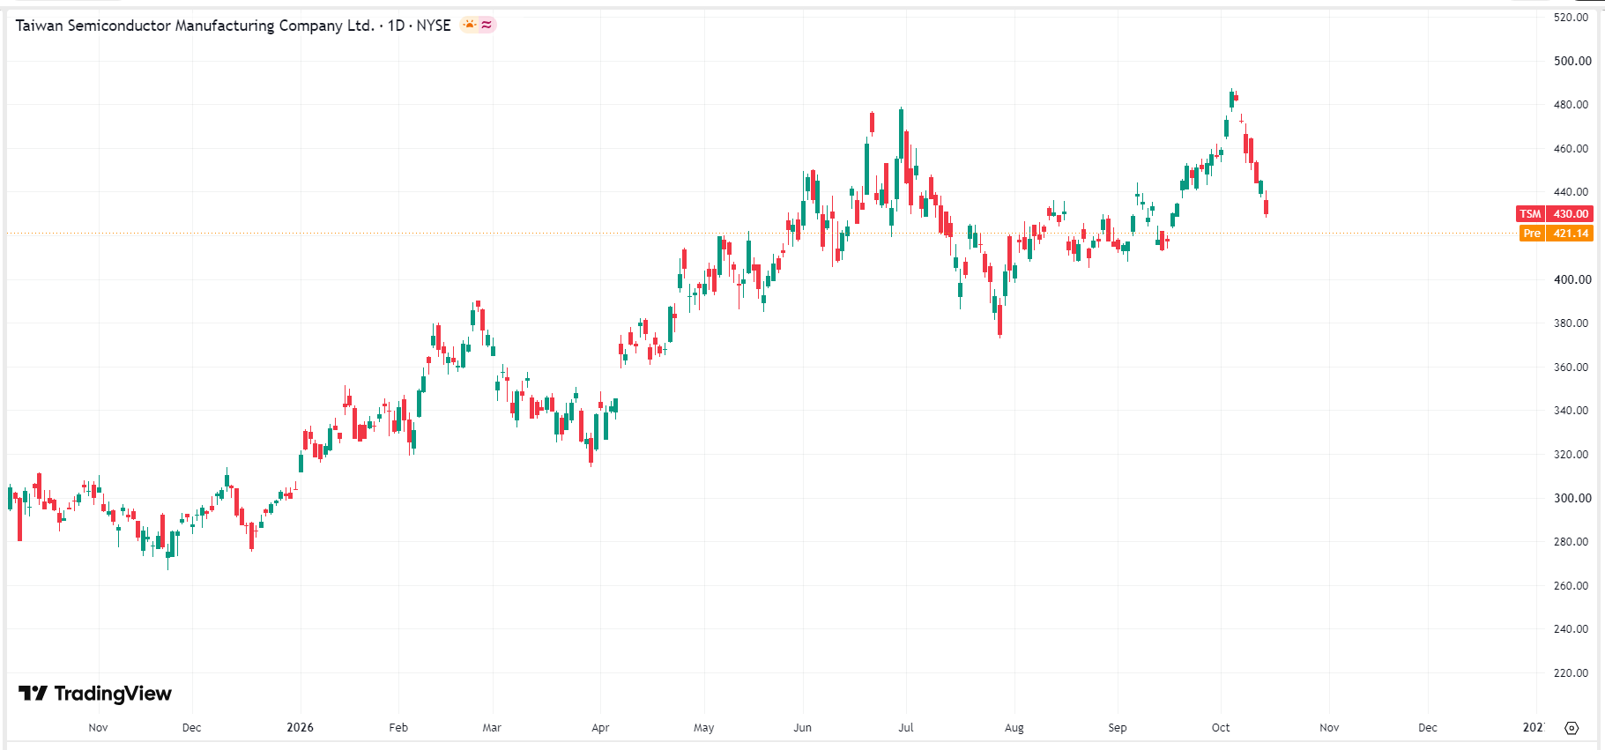Click the 480.00 price axis label
This screenshot has height=750, width=1605.
pyautogui.click(x=1572, y=105)
